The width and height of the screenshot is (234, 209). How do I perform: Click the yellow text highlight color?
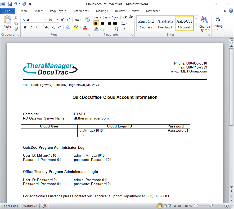76,27
